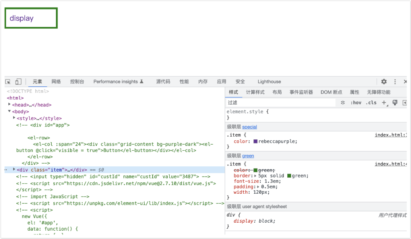Screen dimensions: 411x239
Task: Click the green cascade layer link
Action: [248, 156]
